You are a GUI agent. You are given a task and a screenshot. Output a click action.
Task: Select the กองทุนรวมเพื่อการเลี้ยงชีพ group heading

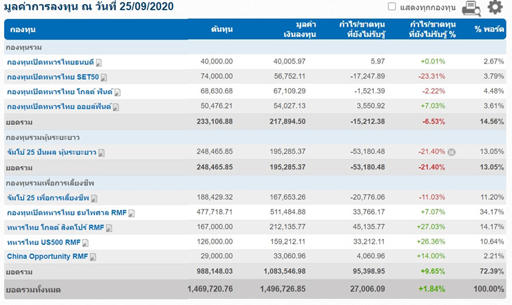tap(50, 183)
